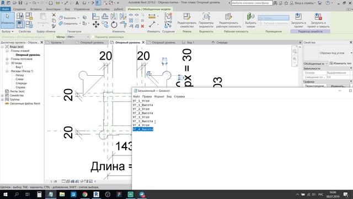Select Вид 1 in project browser
The width and height of the screenshot is (353, 199).
[19, 67]
